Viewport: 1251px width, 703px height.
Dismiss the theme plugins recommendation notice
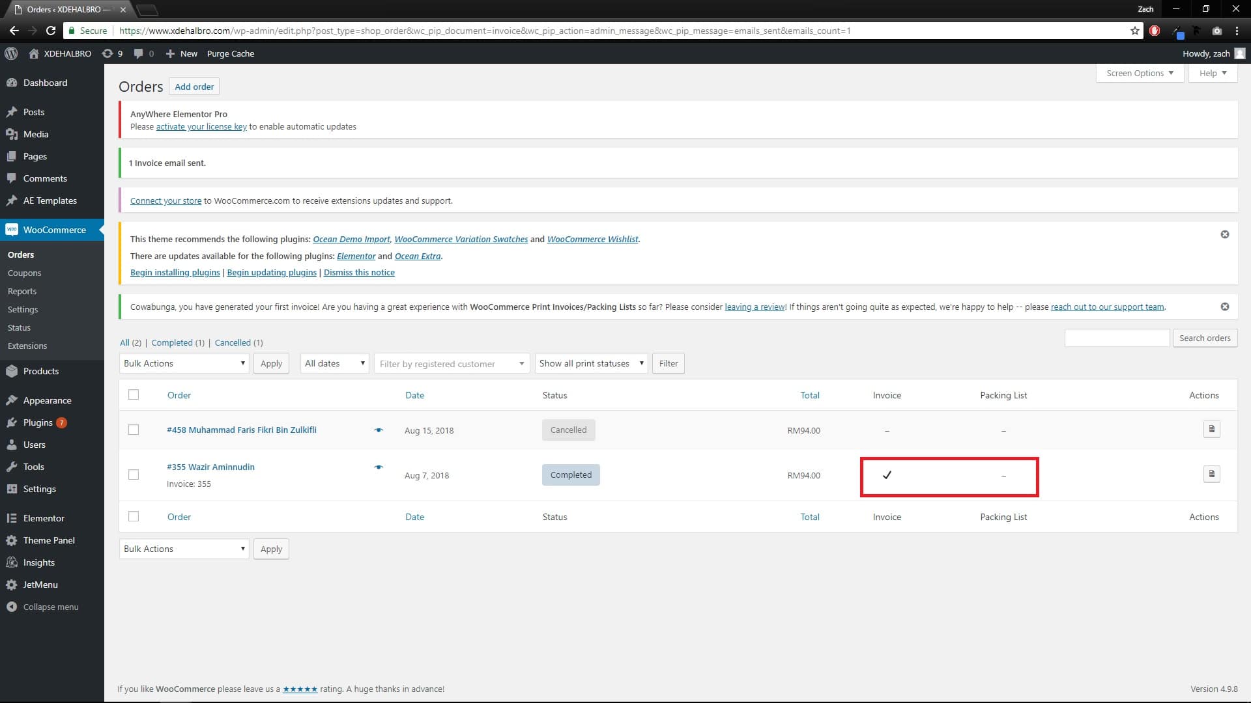[1225, 234]
